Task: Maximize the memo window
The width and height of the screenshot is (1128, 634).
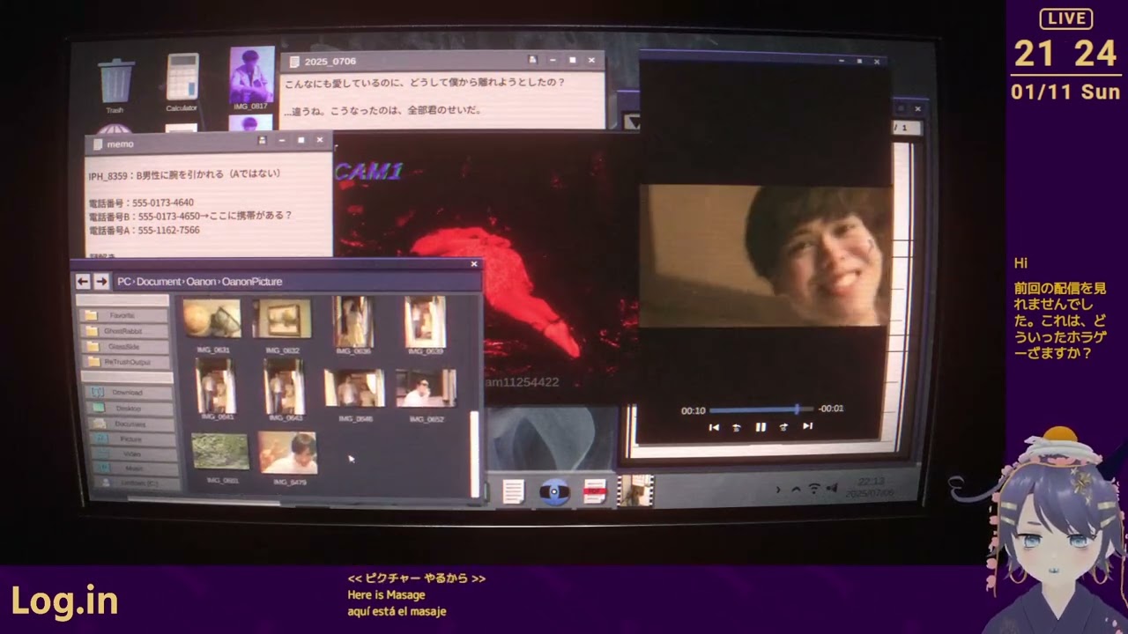Action: 301,141
